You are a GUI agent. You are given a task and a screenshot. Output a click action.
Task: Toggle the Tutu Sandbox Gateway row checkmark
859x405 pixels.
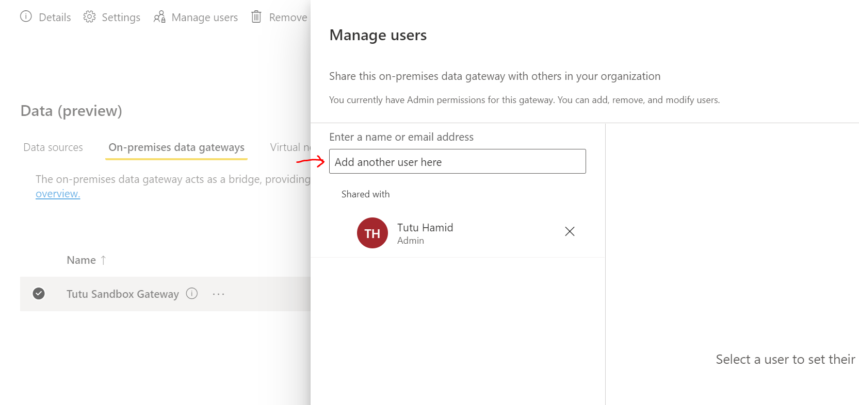[39, 293]
